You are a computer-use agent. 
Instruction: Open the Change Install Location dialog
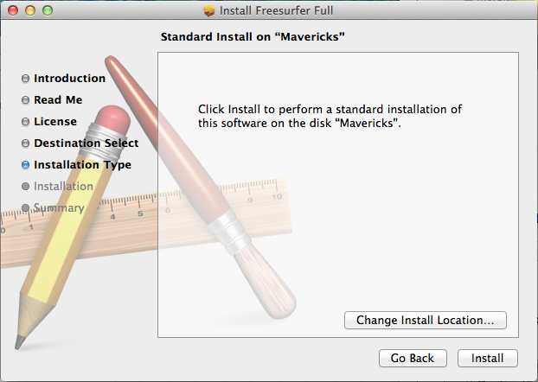point(425,320)
